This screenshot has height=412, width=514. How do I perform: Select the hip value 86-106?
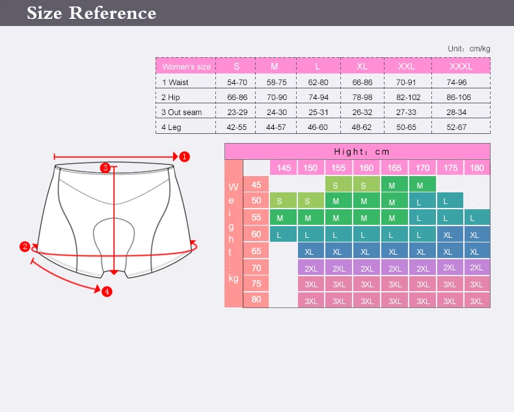459,97
